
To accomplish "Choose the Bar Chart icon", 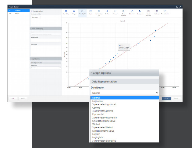I will (107, 12).
